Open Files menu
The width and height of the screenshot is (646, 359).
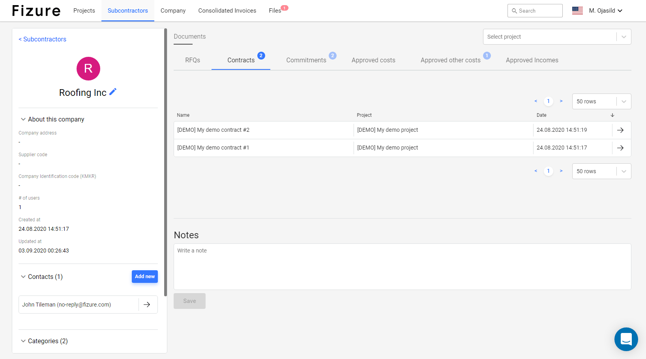coord(275,11)
